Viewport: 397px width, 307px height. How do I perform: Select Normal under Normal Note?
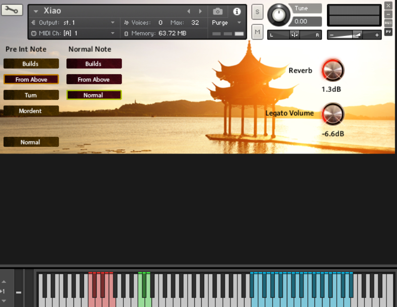tap(94, 95)
